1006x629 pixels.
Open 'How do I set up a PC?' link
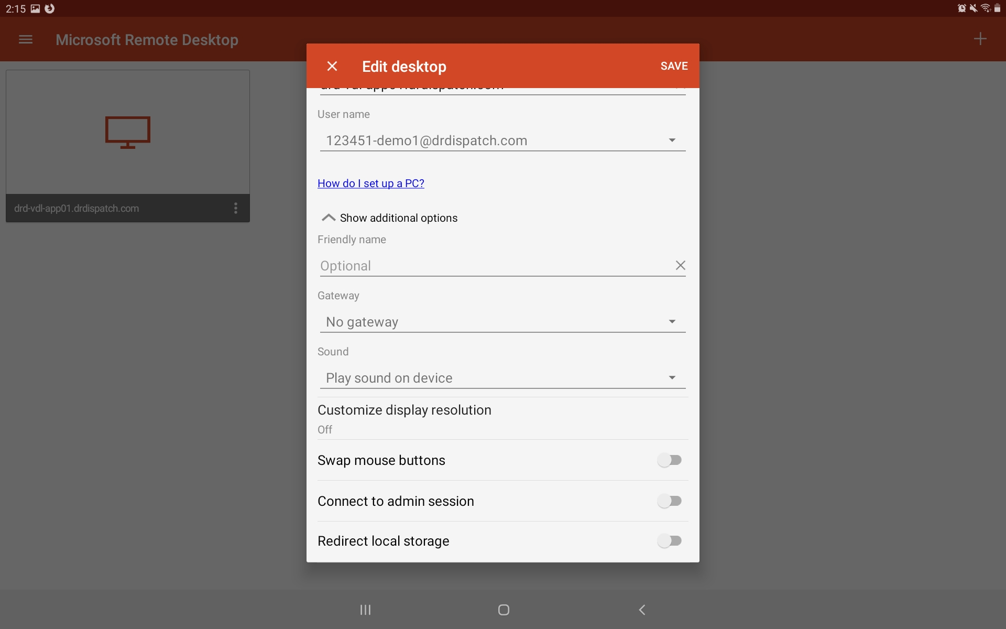coord(370,183)
